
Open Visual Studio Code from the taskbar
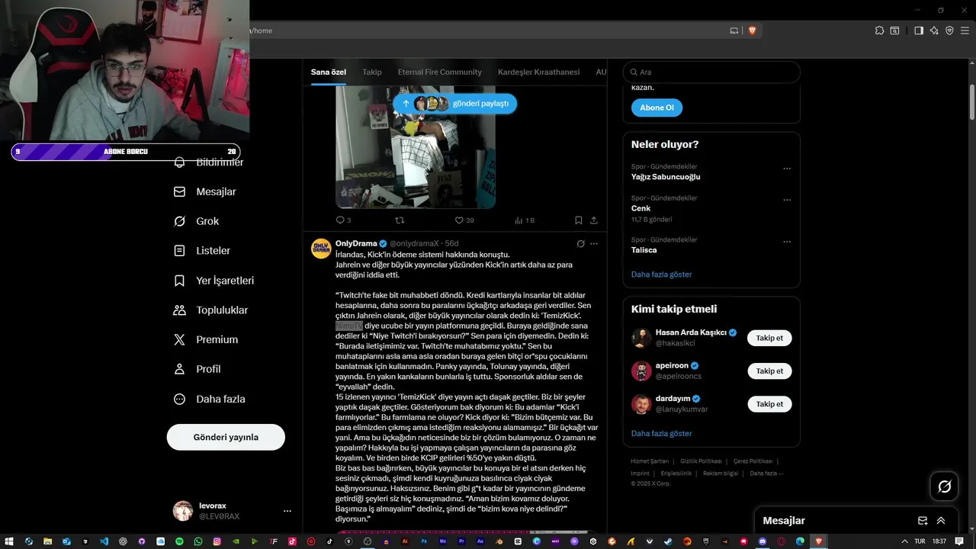click(104, 541)
